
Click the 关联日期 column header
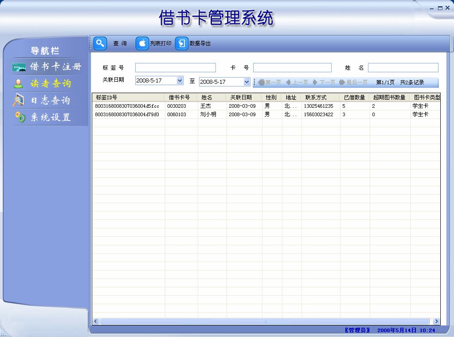(x=244, y=98)
